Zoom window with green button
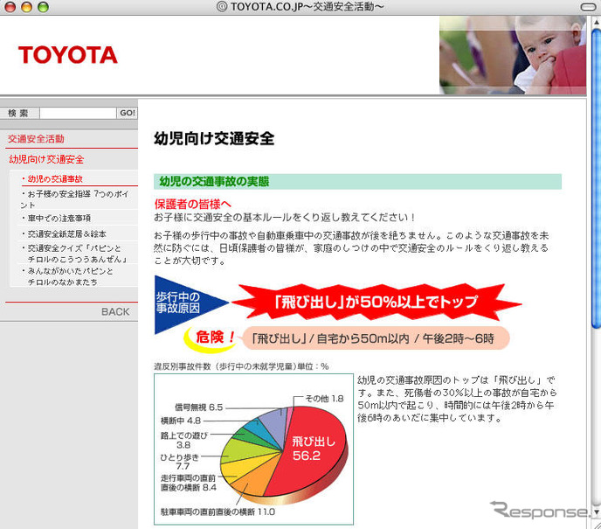The width and height of the screenshot is (601, 529). pos(43,7)
